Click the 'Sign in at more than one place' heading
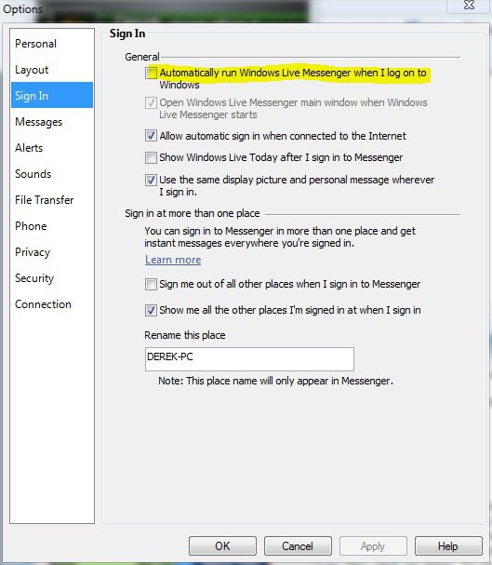 (x=193, y=213)
